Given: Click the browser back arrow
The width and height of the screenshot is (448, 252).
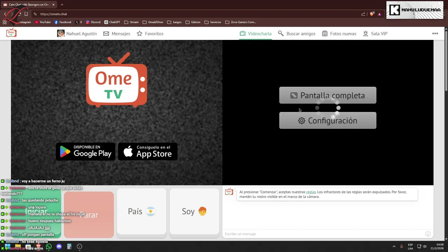Looking at the screenshot, I should [x=5, y=14].
